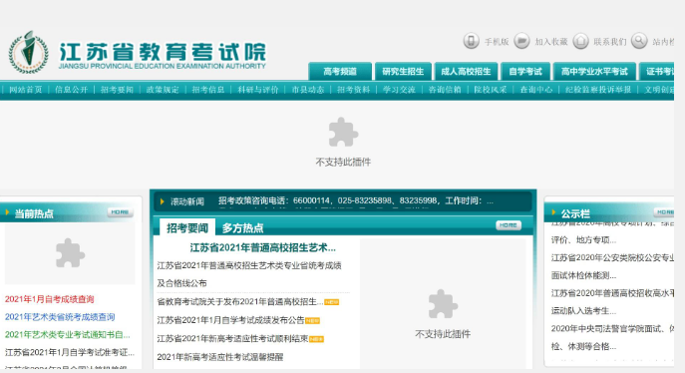This screenshot has width=685, height=373.
Task: Open the 成人高校招生 tab
Action: (466, 72)
